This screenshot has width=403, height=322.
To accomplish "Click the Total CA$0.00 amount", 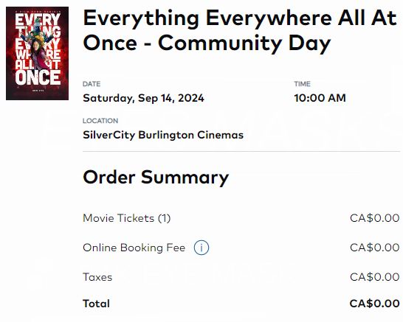I will 374,304.
